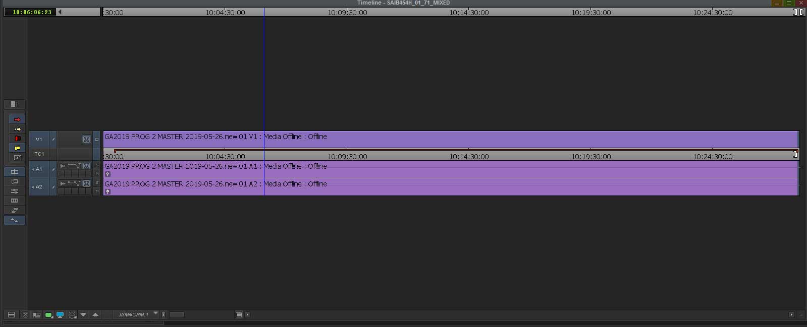Image resolution: width=807 pixels, height=327 pixels.
Task: Click the horizontal scrollbar right arrow
Action: click(791, 315)
